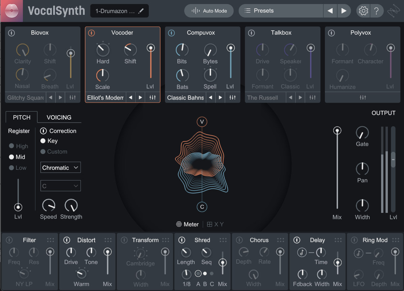
Task: Select the High register option
Action: (19, 146)
